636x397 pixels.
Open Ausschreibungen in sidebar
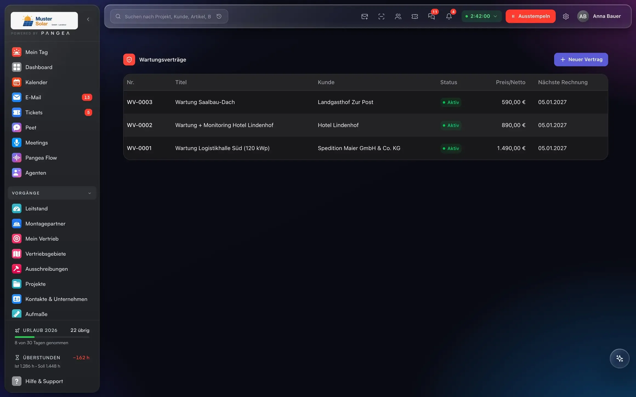[52, 269]
